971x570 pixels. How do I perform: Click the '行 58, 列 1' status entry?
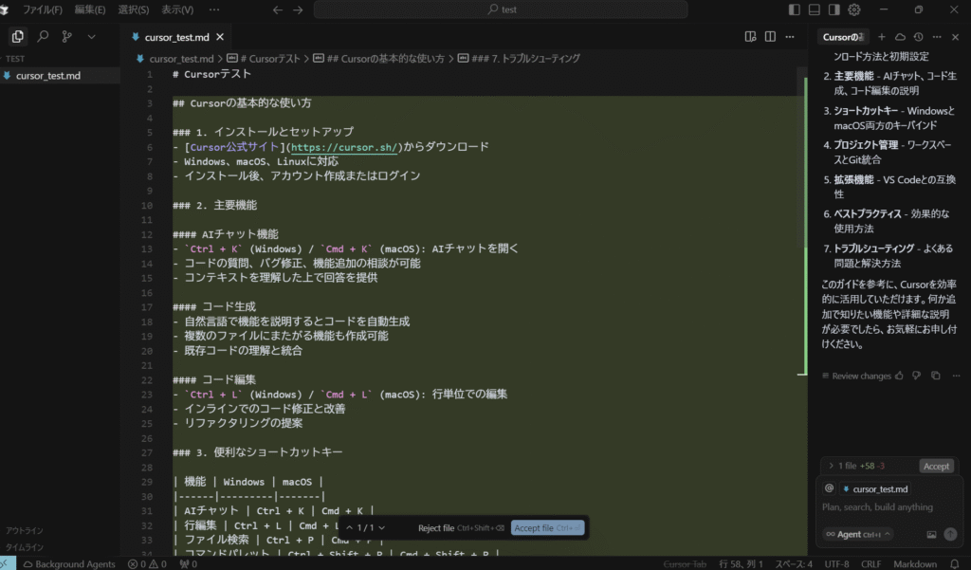pyautogui.click(x=741, y=563)
